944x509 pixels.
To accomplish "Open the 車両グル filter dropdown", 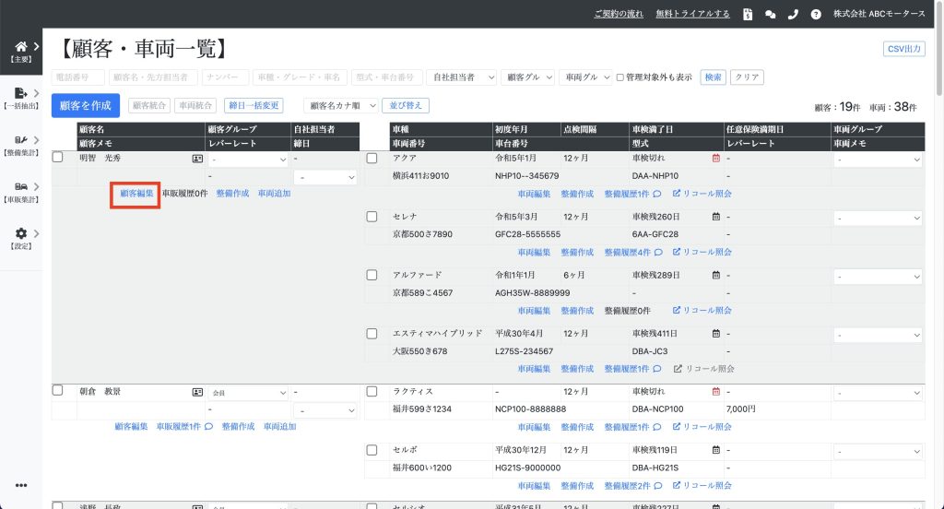I will tap(585, 77).
